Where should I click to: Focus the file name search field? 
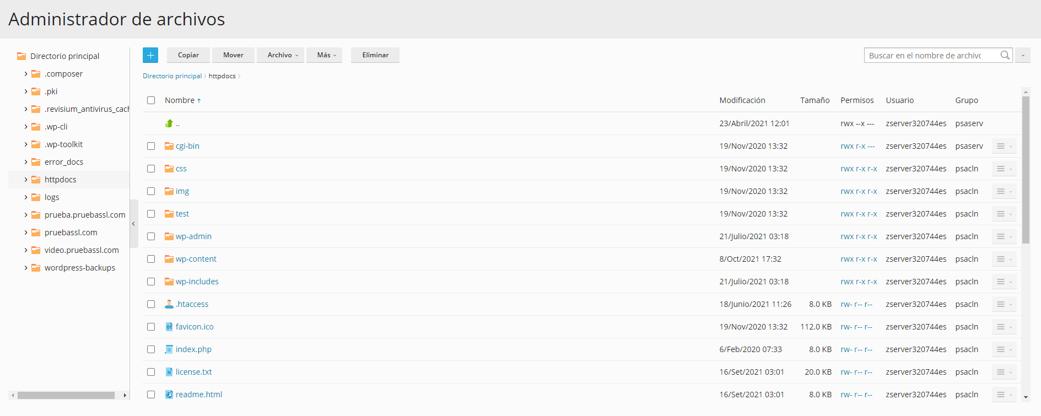(x=930, y=55)
